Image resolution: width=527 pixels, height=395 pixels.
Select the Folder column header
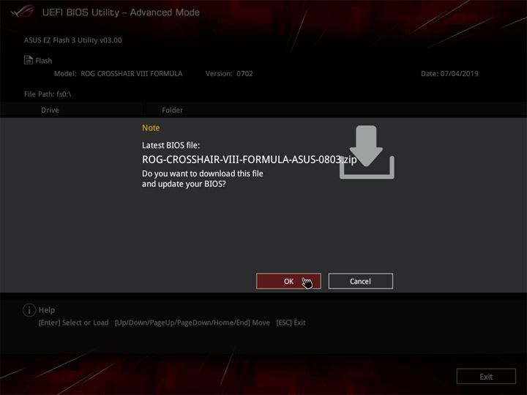[173, 110]
